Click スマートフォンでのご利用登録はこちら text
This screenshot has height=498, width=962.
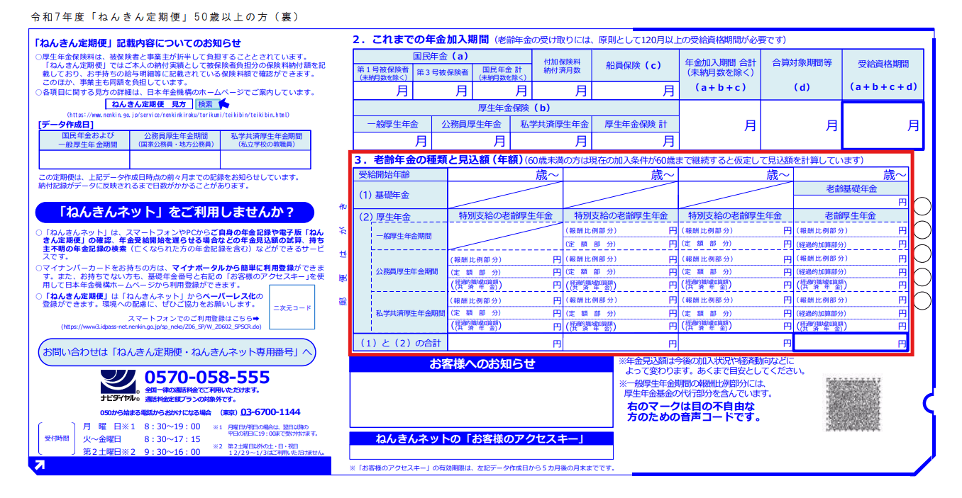pos(194,319)
